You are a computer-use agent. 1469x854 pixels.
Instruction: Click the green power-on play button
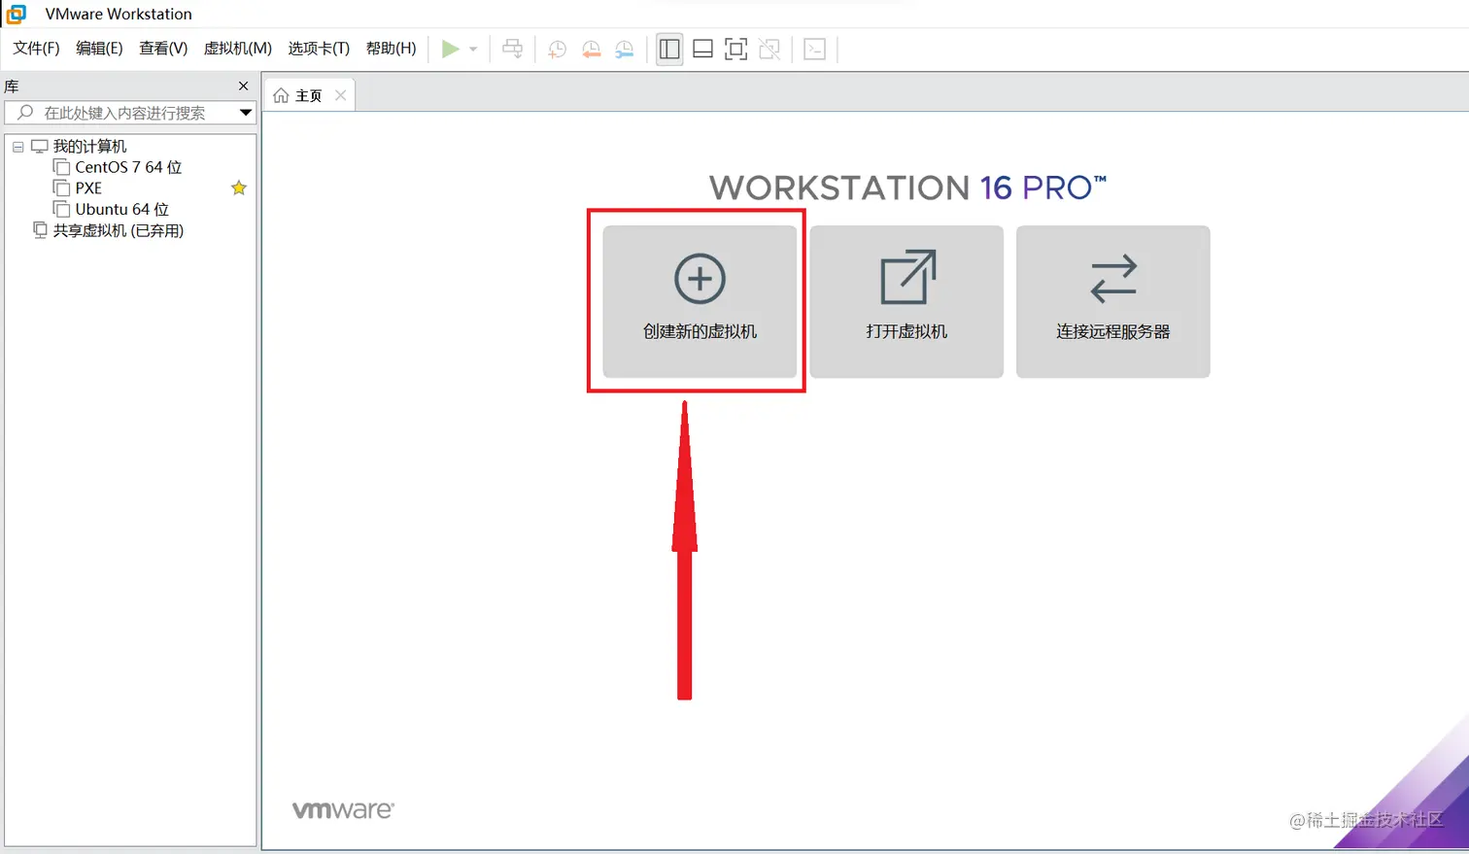point(450,49)
